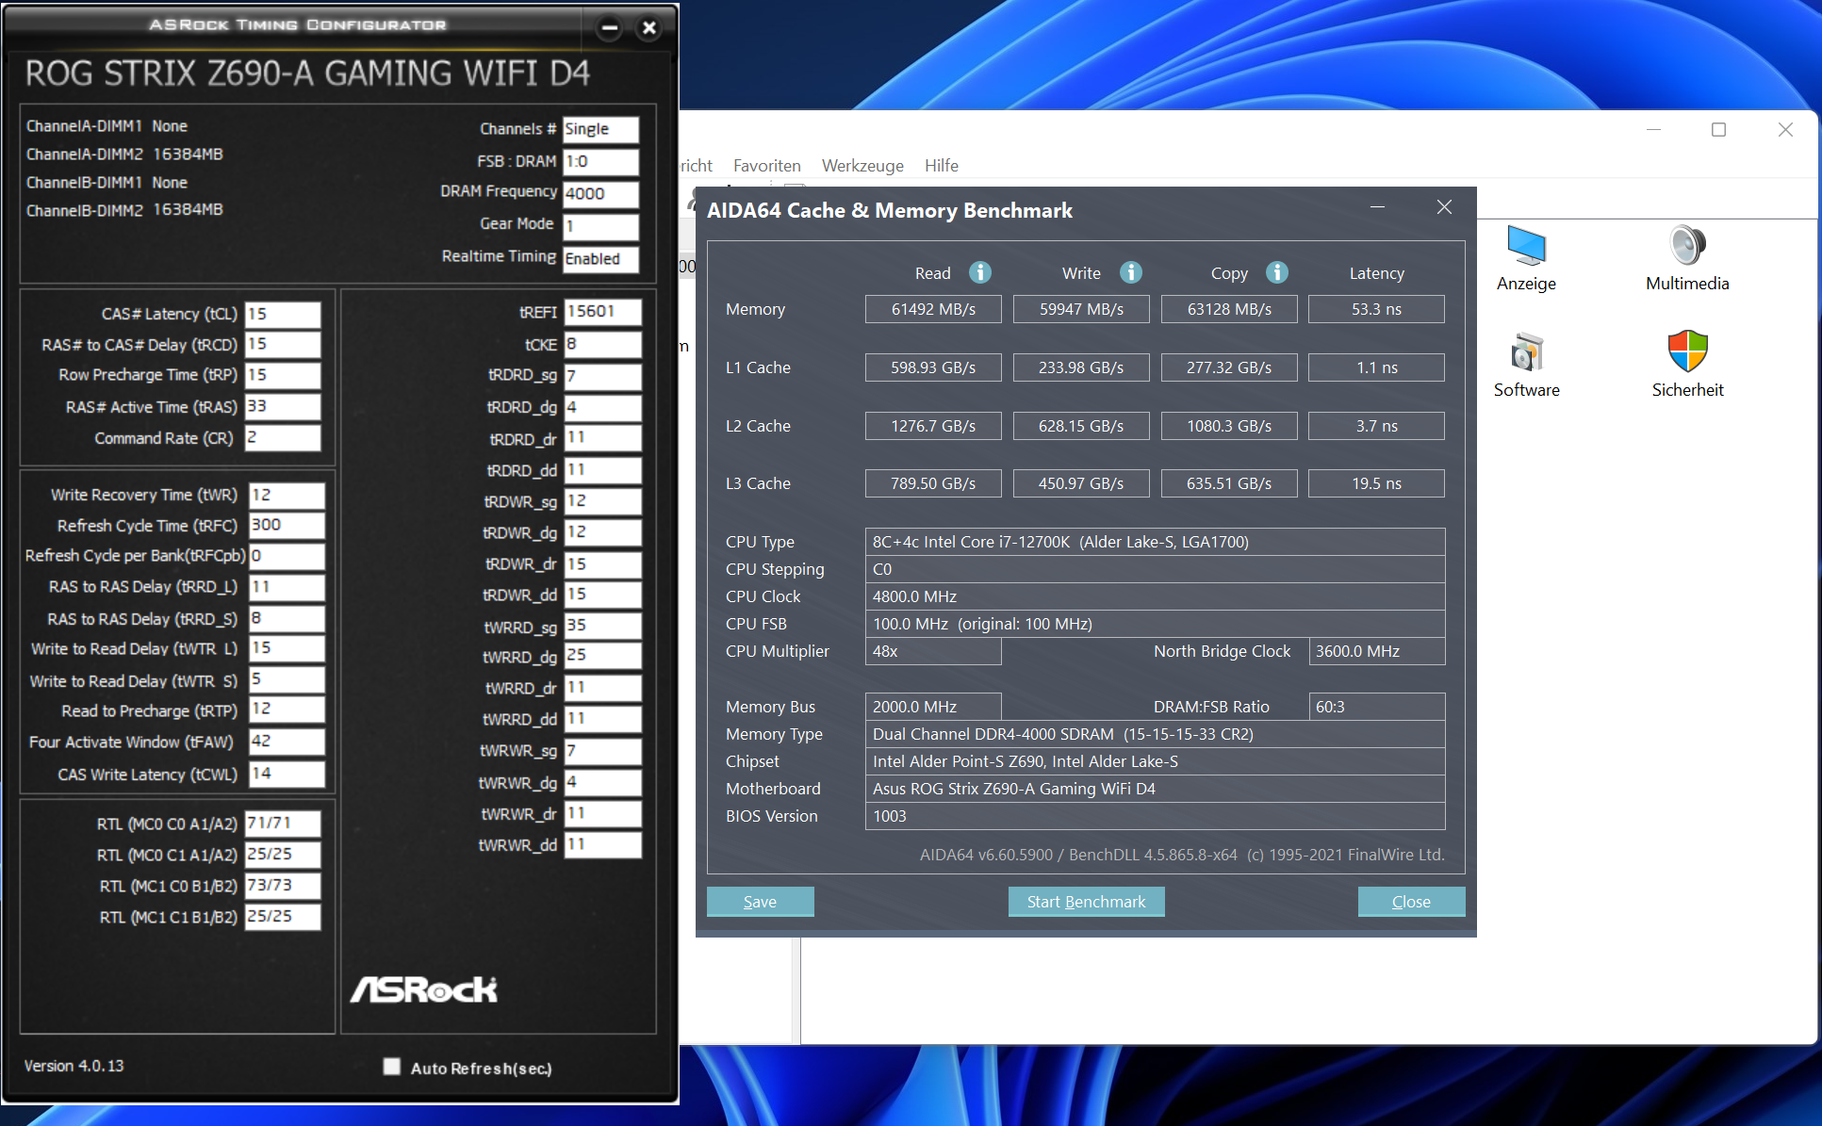Screen dimensions: 1822x1126
Task: Click the Realtime Timing Enabled field
Action: click(600, 258)
